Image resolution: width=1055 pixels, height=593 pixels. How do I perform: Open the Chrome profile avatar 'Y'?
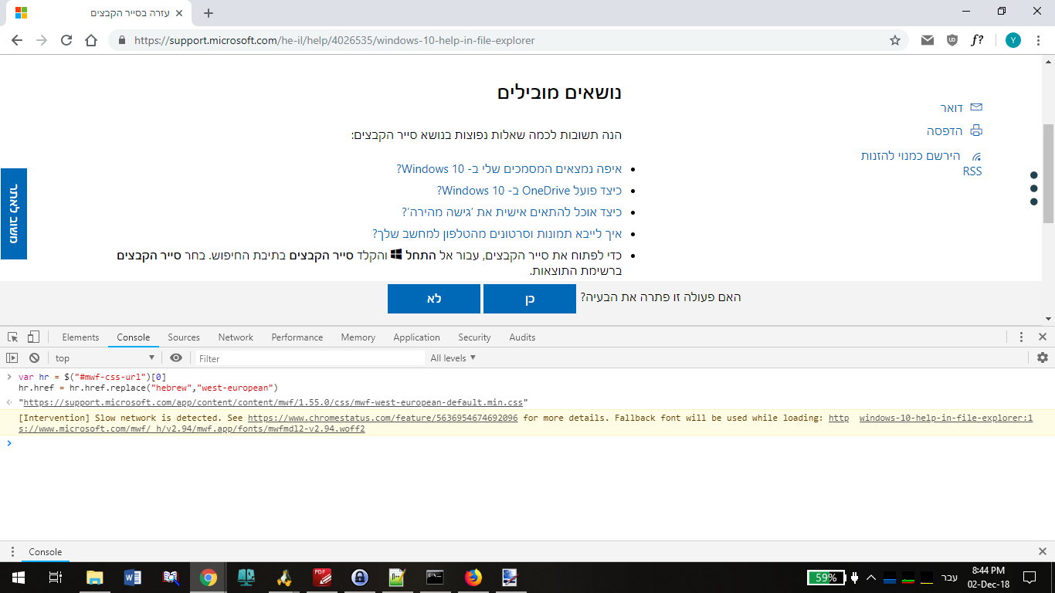[1013, 40]
